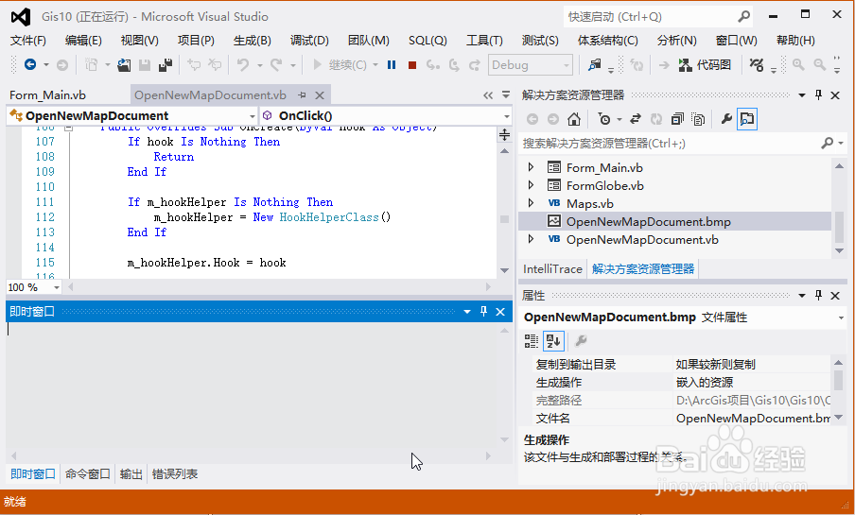This screenshot has width=855, height=515.
Task: Click the Undo toolbar icon
Action: (x=243, y=65)
